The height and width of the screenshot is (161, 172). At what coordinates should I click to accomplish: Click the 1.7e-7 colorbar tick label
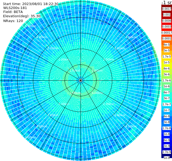coord(167,104)
